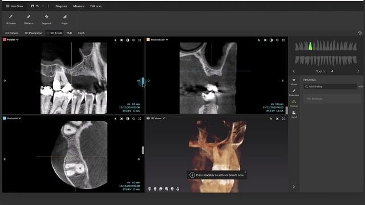
Task: Select the Distance measurement tool
Action: 29,19
